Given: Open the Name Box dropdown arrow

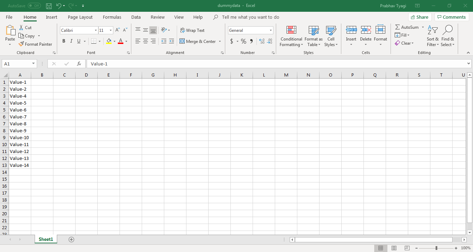Looking at the screenshot, I should (x=33, y=64).
